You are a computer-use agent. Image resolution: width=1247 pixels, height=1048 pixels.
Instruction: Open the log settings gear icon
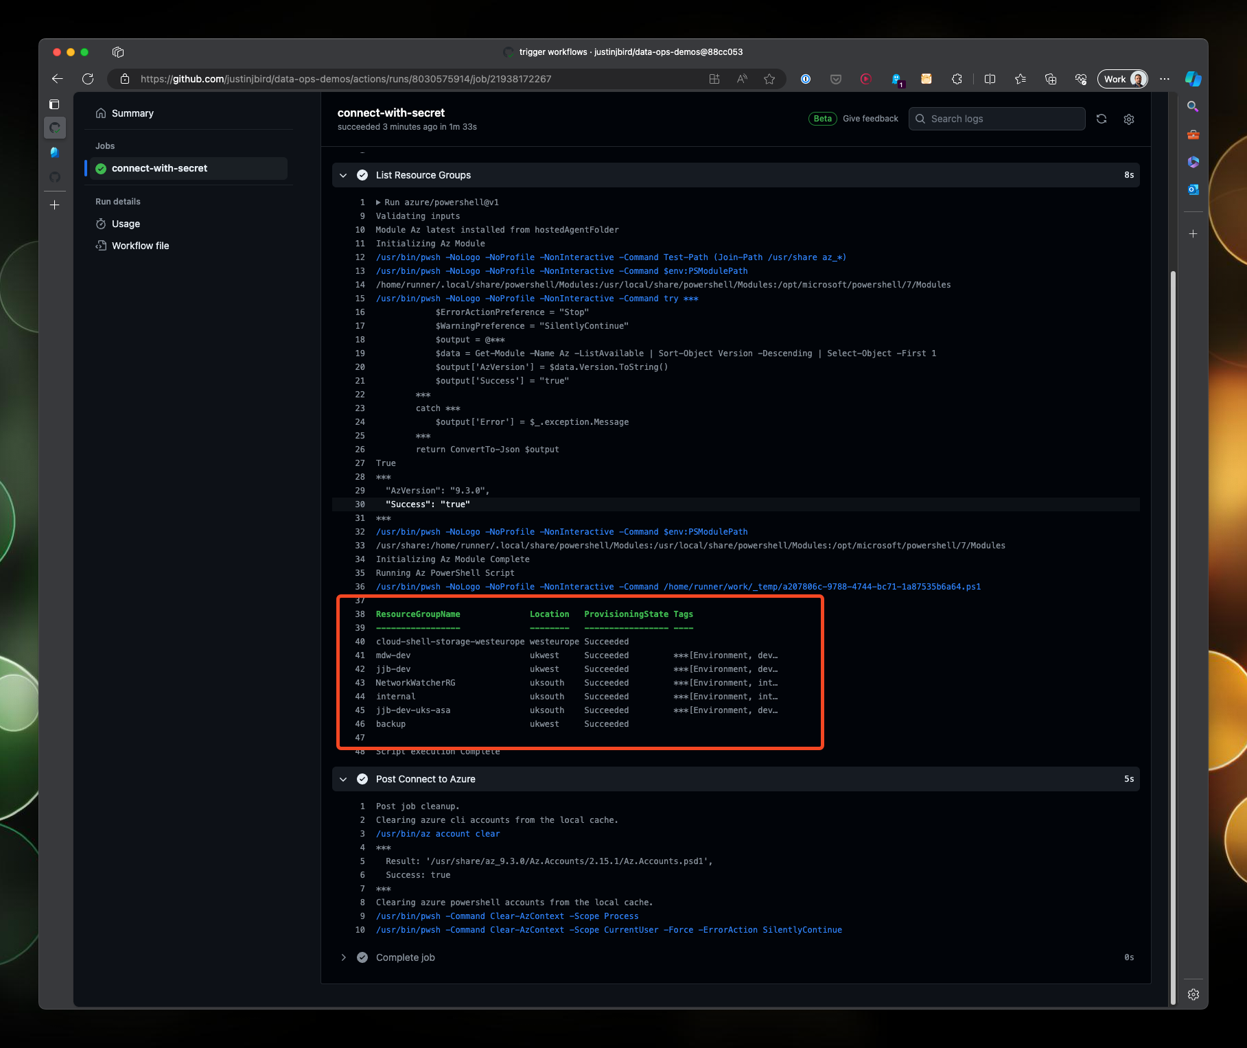point(1129,119)
